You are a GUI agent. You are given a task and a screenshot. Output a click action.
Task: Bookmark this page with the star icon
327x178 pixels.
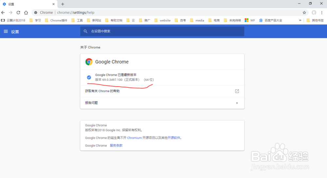tap(304, 12)
